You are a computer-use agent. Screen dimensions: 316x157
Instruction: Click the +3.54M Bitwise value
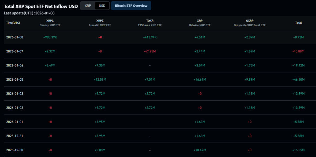pyautogui.click(x=200, y=65)
